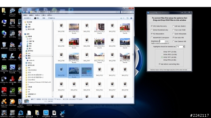This screenshot has width=211, height=118.
Task: Launch Adobe Reader X desktop icon
Action: 4,92
